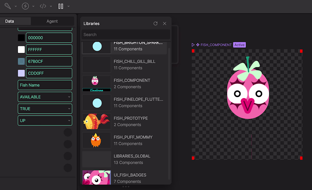Select the FISH_CHILL_GILL_BILL library name

(x=134, y=62)
